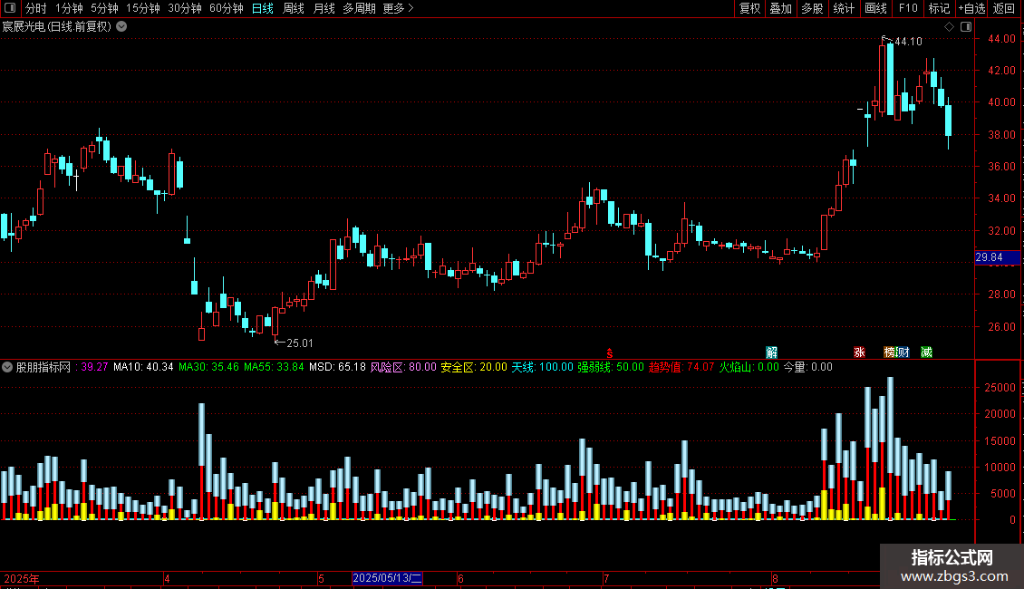Click the 复权 adjustment button

tap(749, 8)
